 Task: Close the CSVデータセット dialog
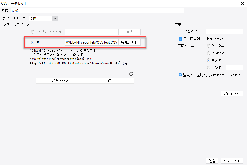242,4
